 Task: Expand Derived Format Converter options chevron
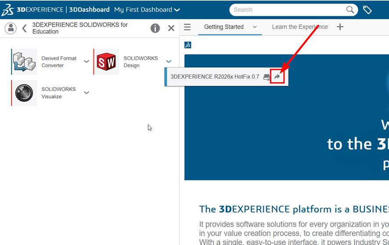(x=86, y=61)
